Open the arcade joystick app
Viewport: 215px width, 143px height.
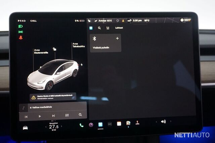[137, 123]
